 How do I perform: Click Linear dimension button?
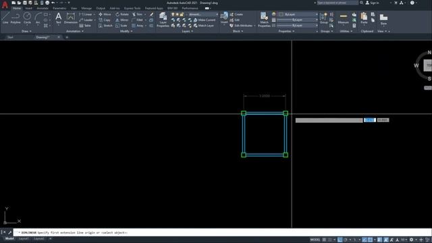(86, 14)
